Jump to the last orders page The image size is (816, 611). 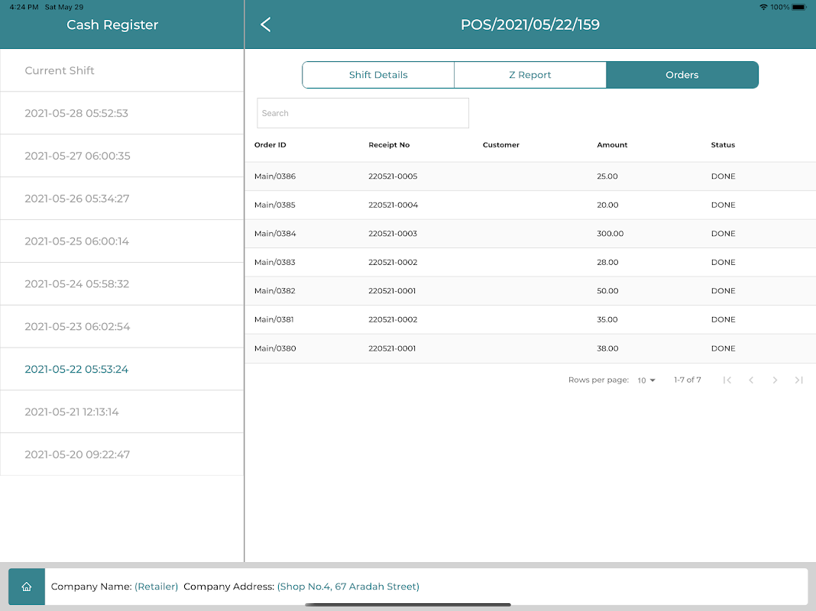point(799,380)
